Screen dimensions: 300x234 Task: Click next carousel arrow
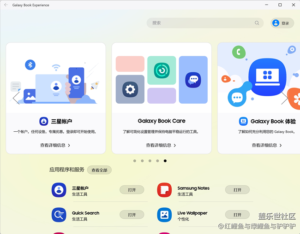click(x=284, y=98)
